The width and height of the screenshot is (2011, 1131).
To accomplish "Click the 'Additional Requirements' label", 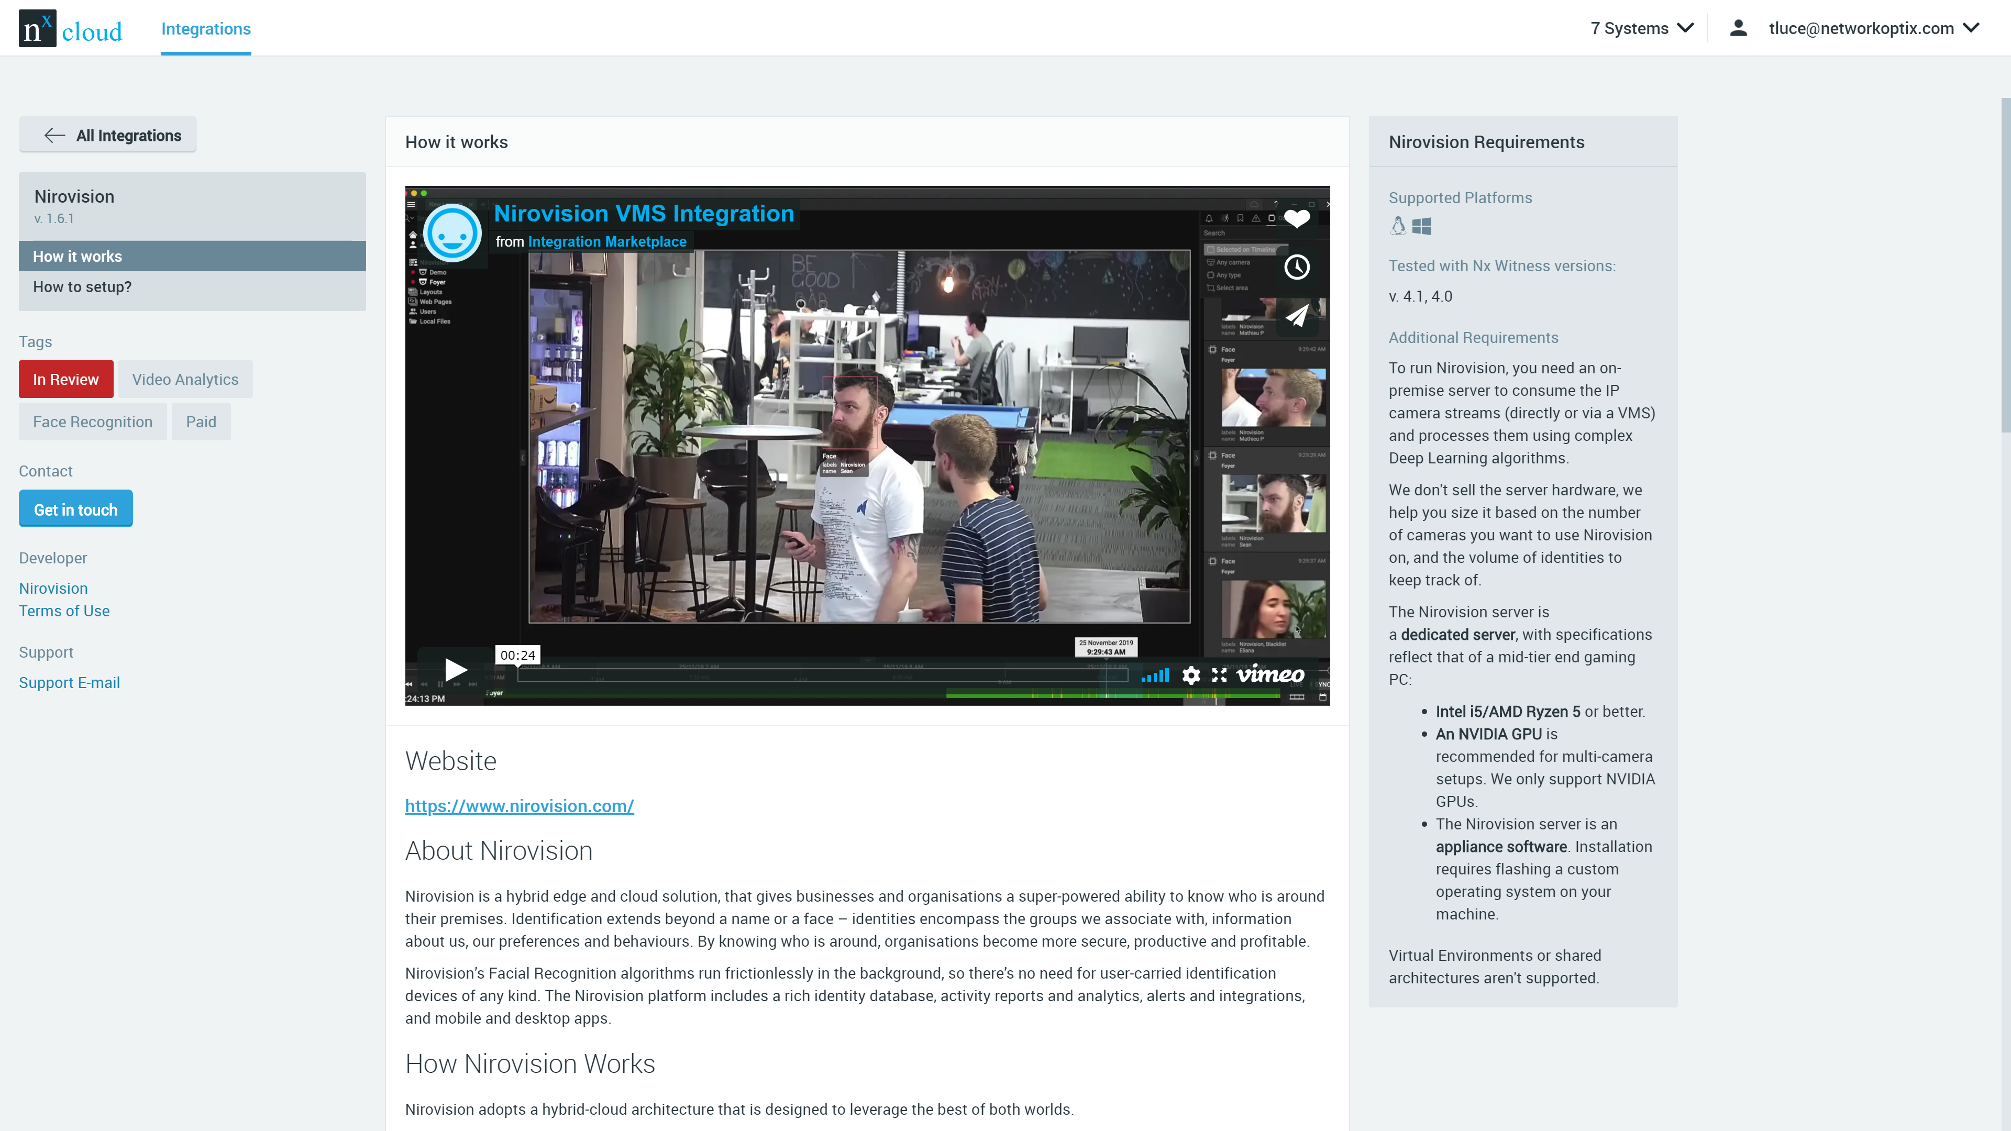I will coord(1473,337).
